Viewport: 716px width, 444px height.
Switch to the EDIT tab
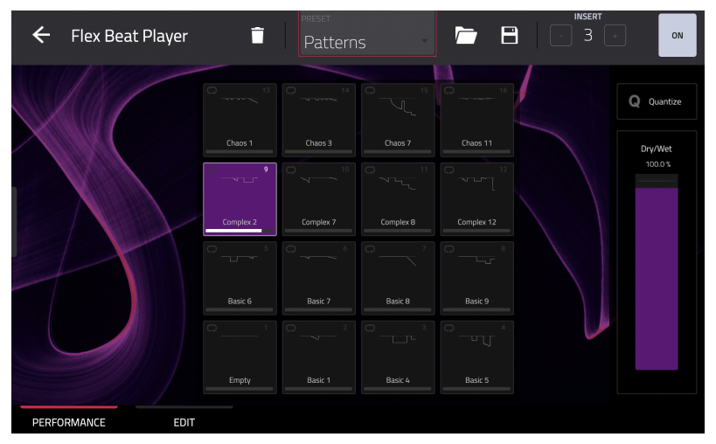184,422
